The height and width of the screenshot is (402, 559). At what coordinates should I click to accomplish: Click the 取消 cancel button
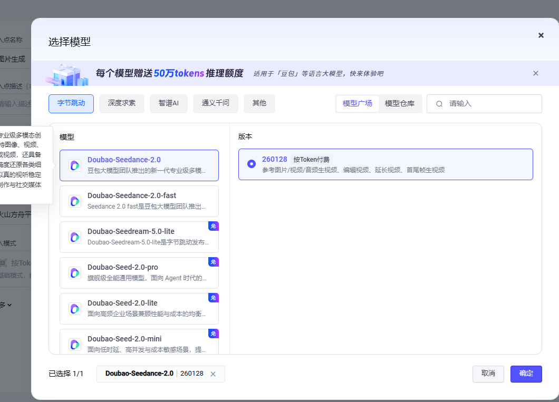tap(488, 374)
